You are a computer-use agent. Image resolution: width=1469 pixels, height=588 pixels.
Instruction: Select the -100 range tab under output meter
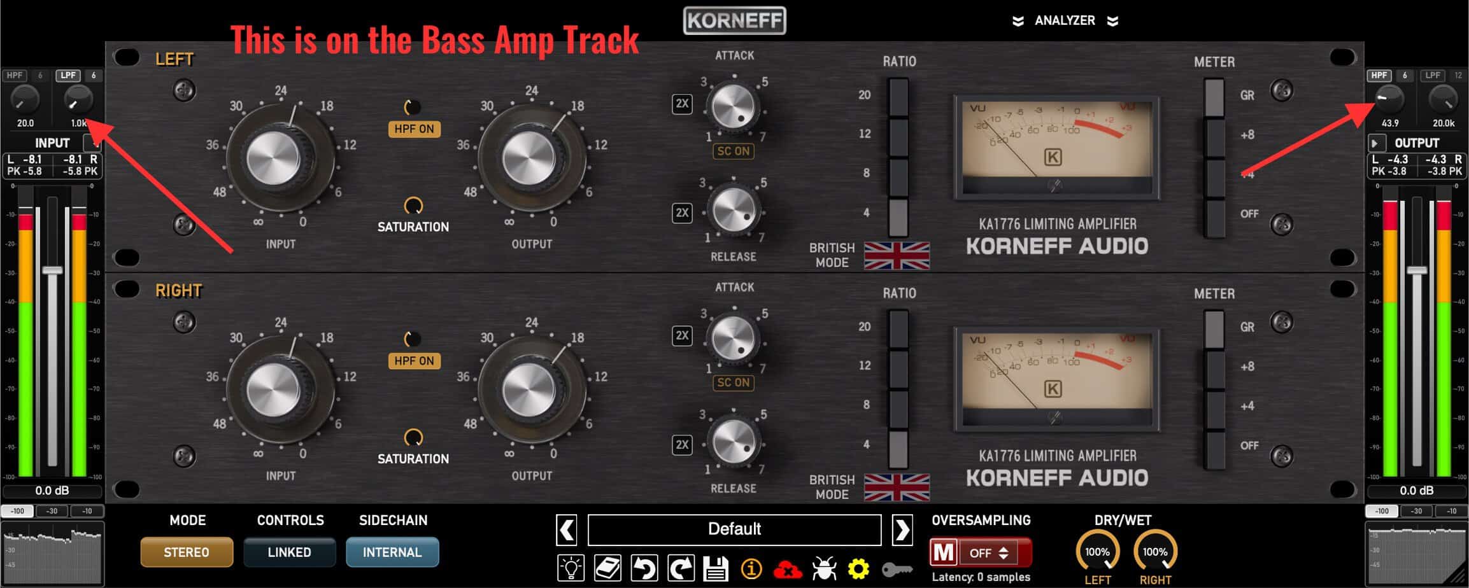pyautogui.click(x=1382, y=511)
